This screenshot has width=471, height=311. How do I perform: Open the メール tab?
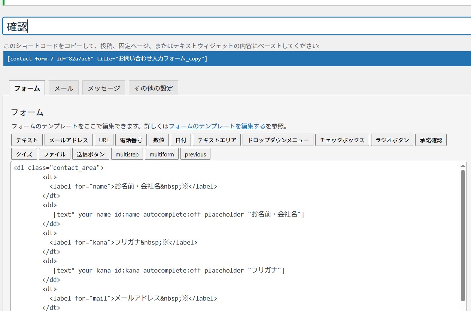pyautogui.click(x=64, y=88)
